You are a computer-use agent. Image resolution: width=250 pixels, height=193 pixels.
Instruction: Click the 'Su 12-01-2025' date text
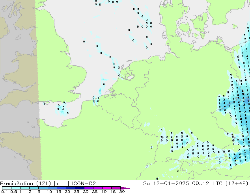point(166,184)
